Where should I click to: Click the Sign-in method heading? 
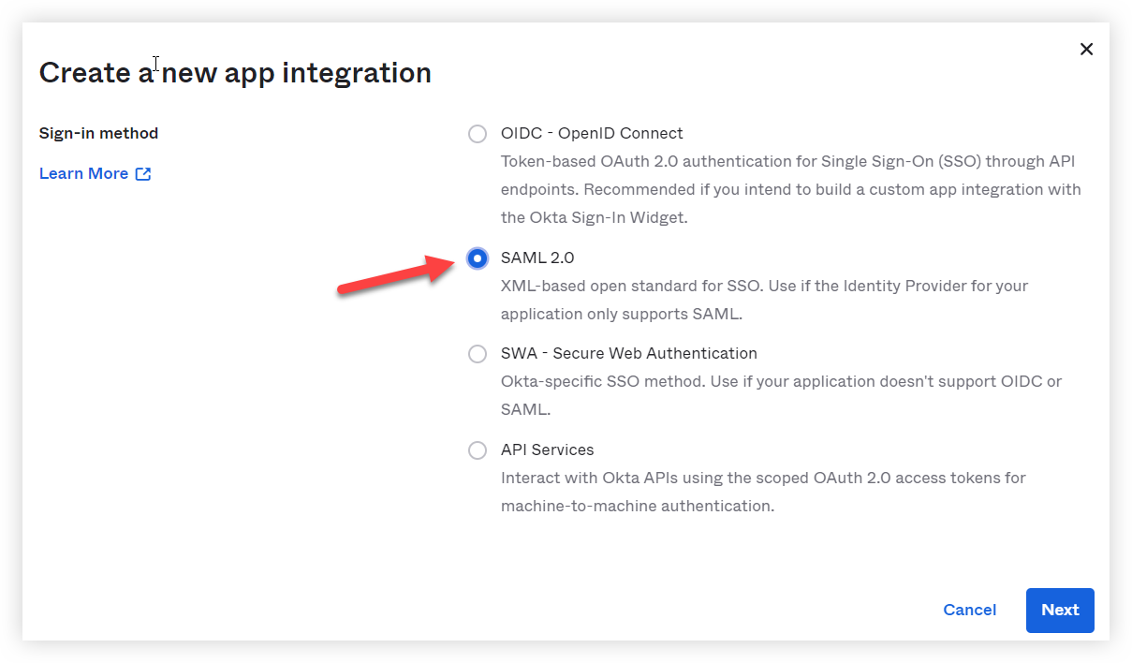[98, 133]
